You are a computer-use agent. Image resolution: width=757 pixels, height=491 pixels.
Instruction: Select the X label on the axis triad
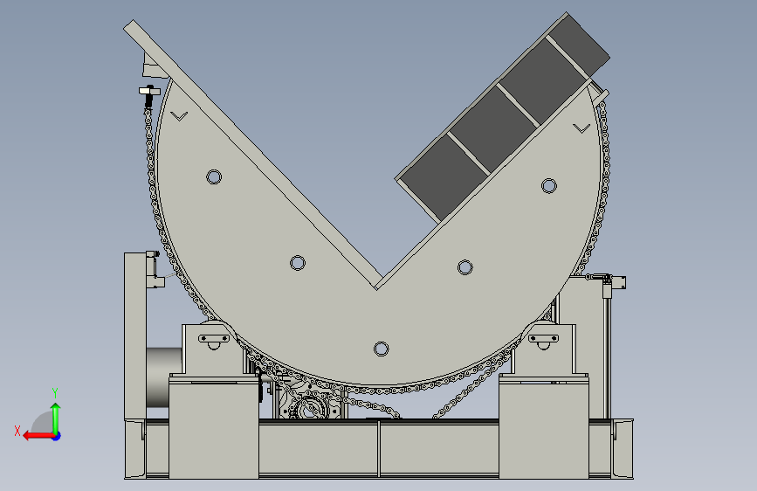[17, 431]
